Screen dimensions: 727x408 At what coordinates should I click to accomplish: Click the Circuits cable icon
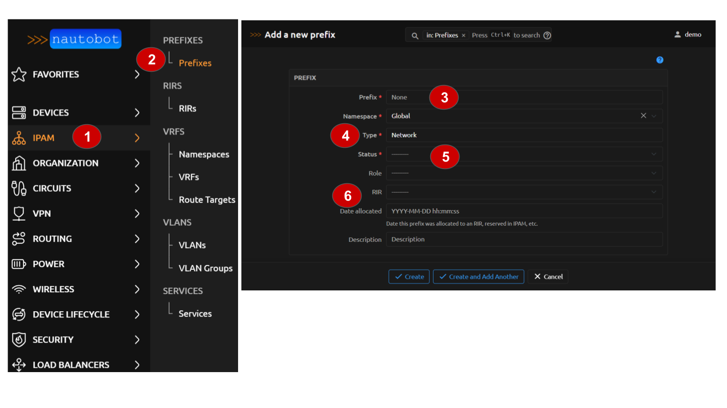19,188
